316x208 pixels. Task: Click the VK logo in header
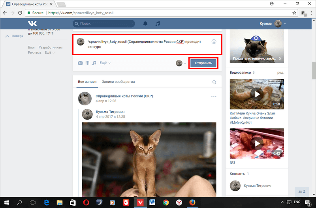(x=32, y=24)
